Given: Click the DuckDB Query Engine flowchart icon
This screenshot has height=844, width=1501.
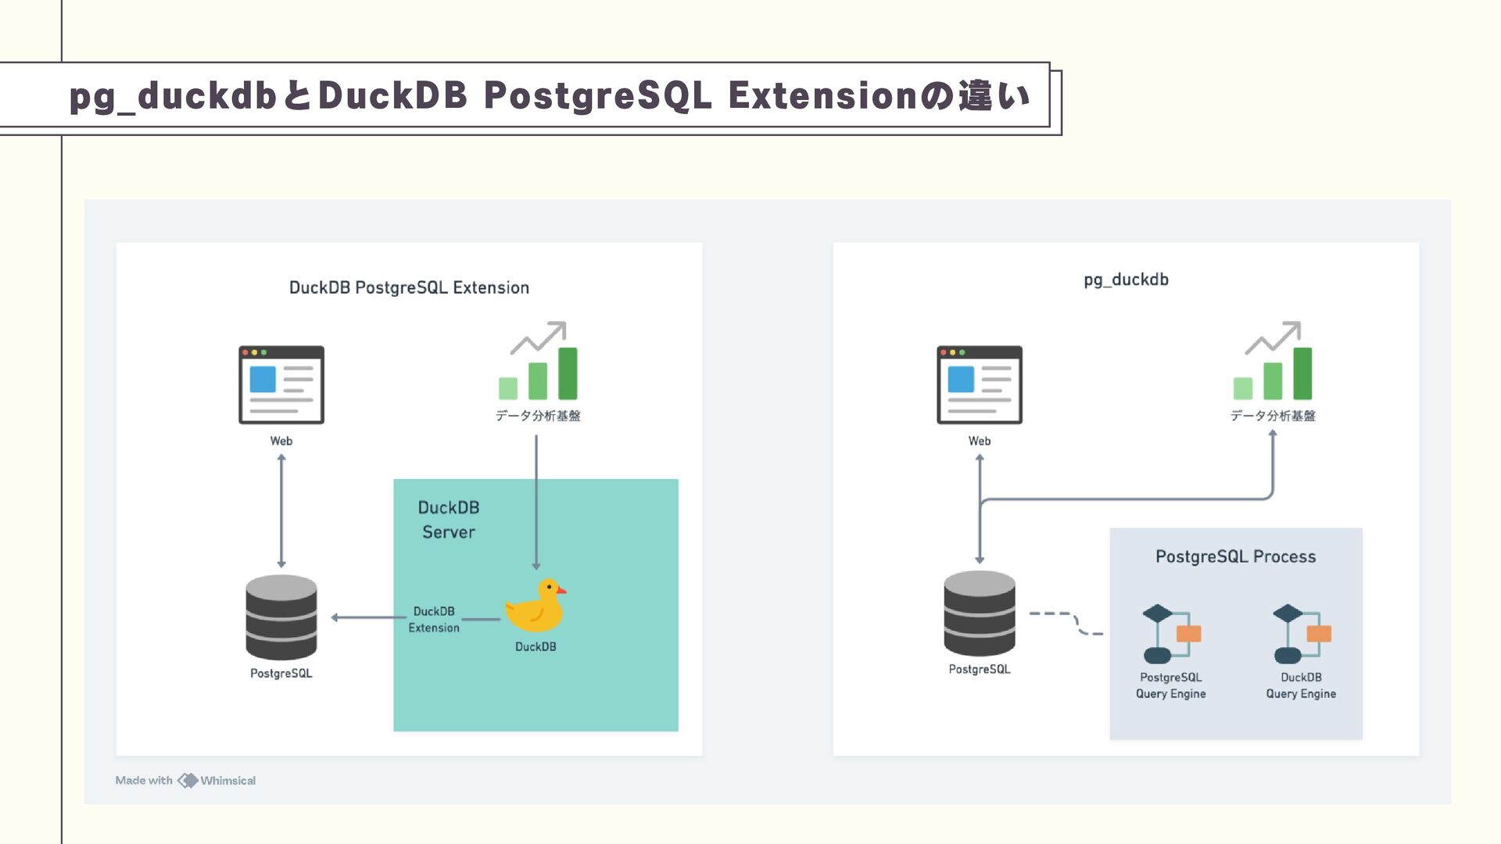Looking at the screenshot, I should (x=1302, y=634).
